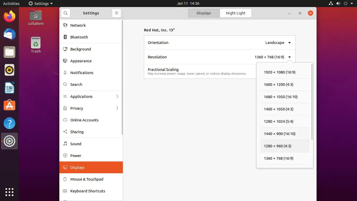Viewport: 357px width, 201px height.
Task: Open Activities overview
Action: [11, 3]
